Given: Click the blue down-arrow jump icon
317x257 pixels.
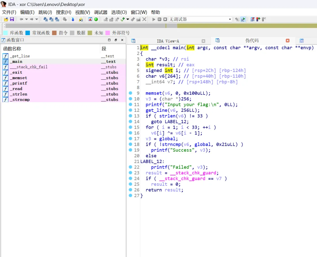Looking at the screenshot, I should [73, 19].
